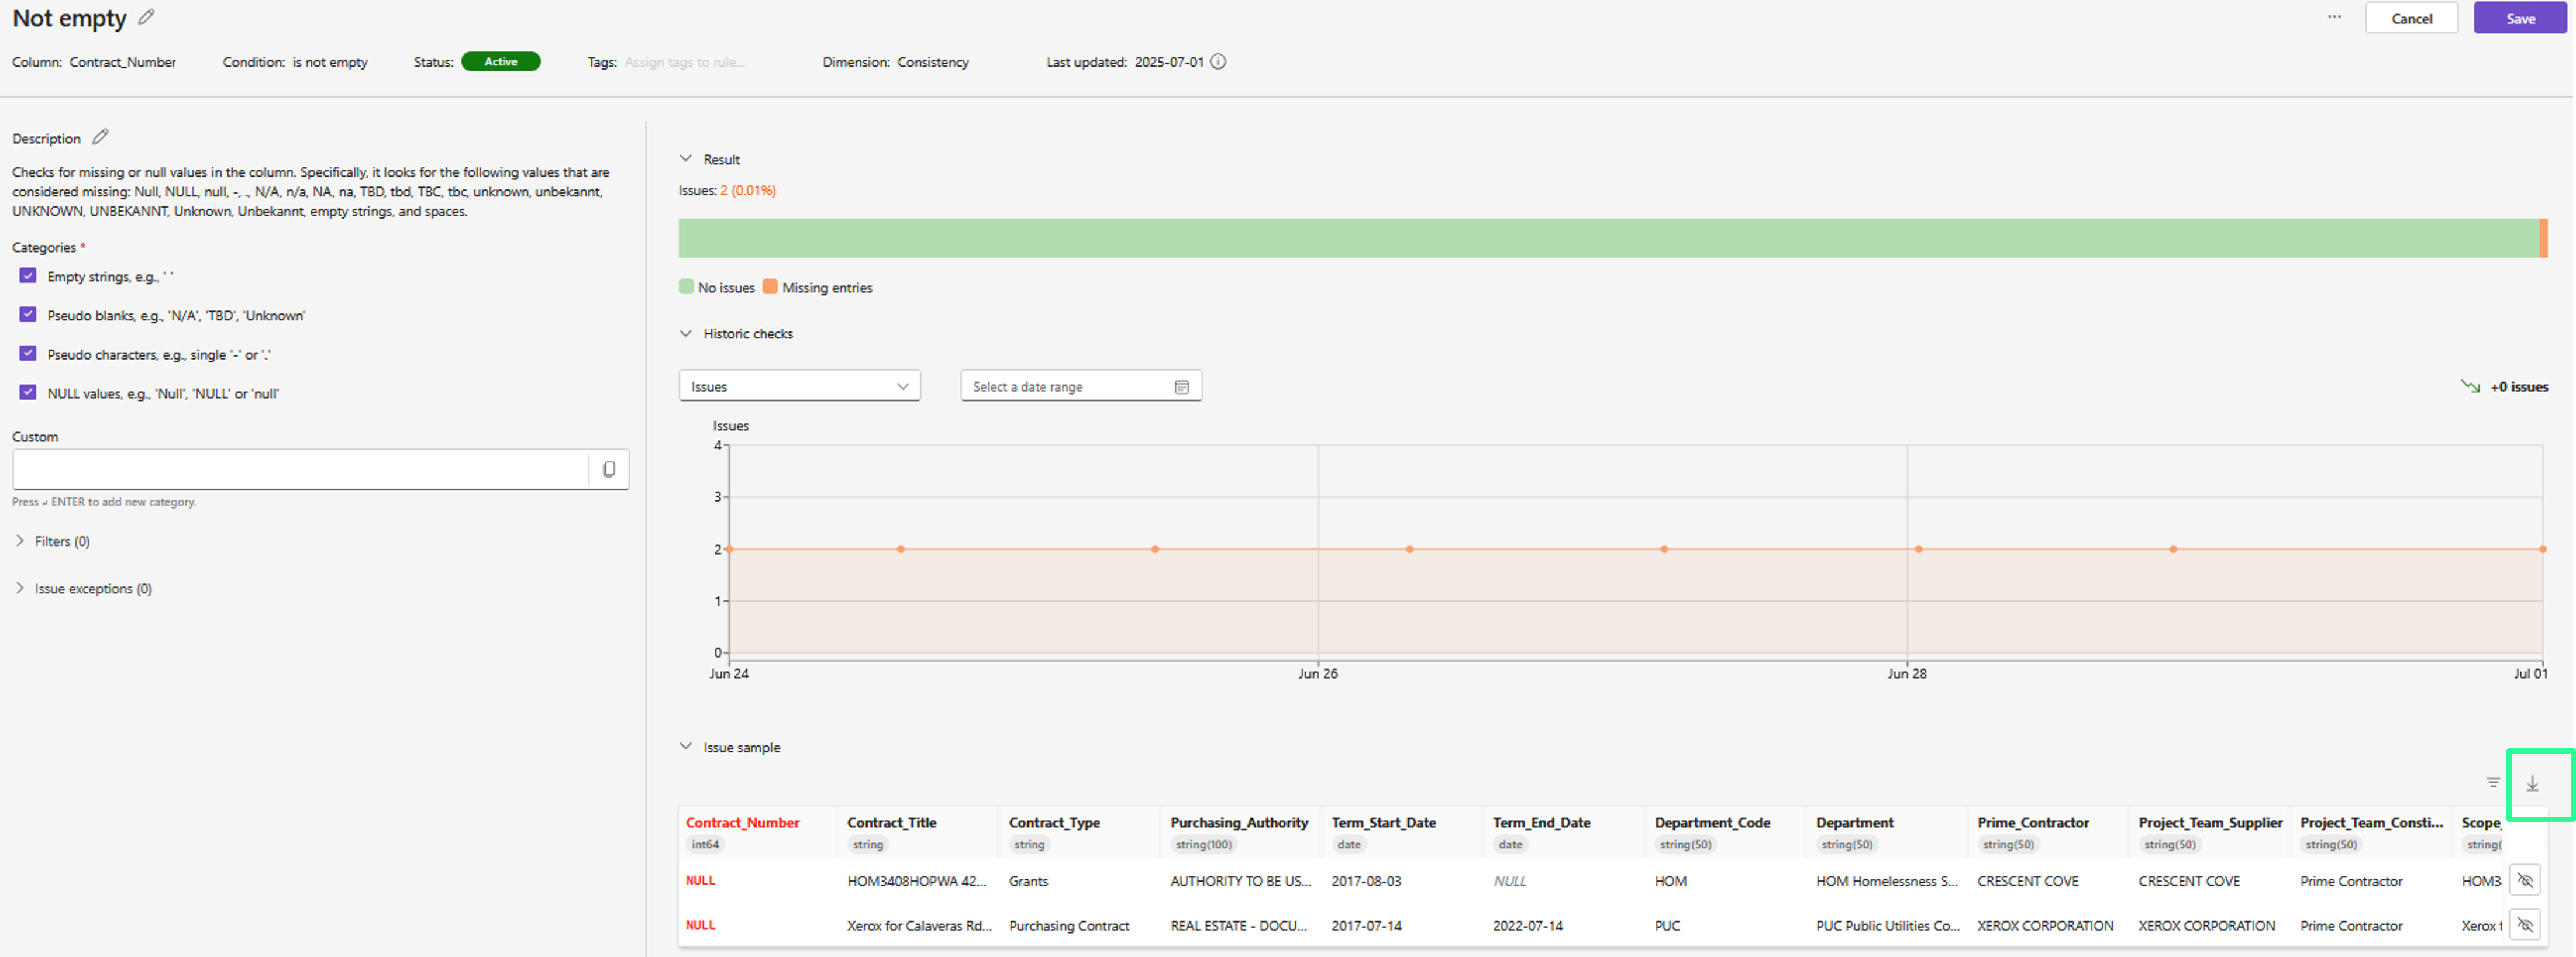Viewport: 2576px width, 957px height.
Task: Click the Assign tags to rule field
Action: (x=685, y=62)
